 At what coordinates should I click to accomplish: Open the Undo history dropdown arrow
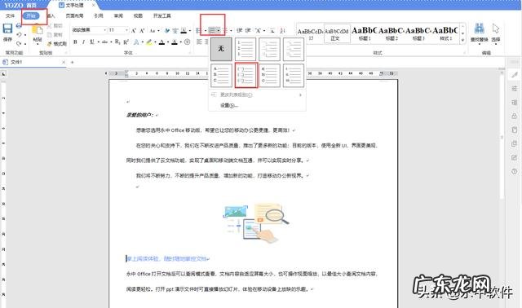(x=25, y=35)
